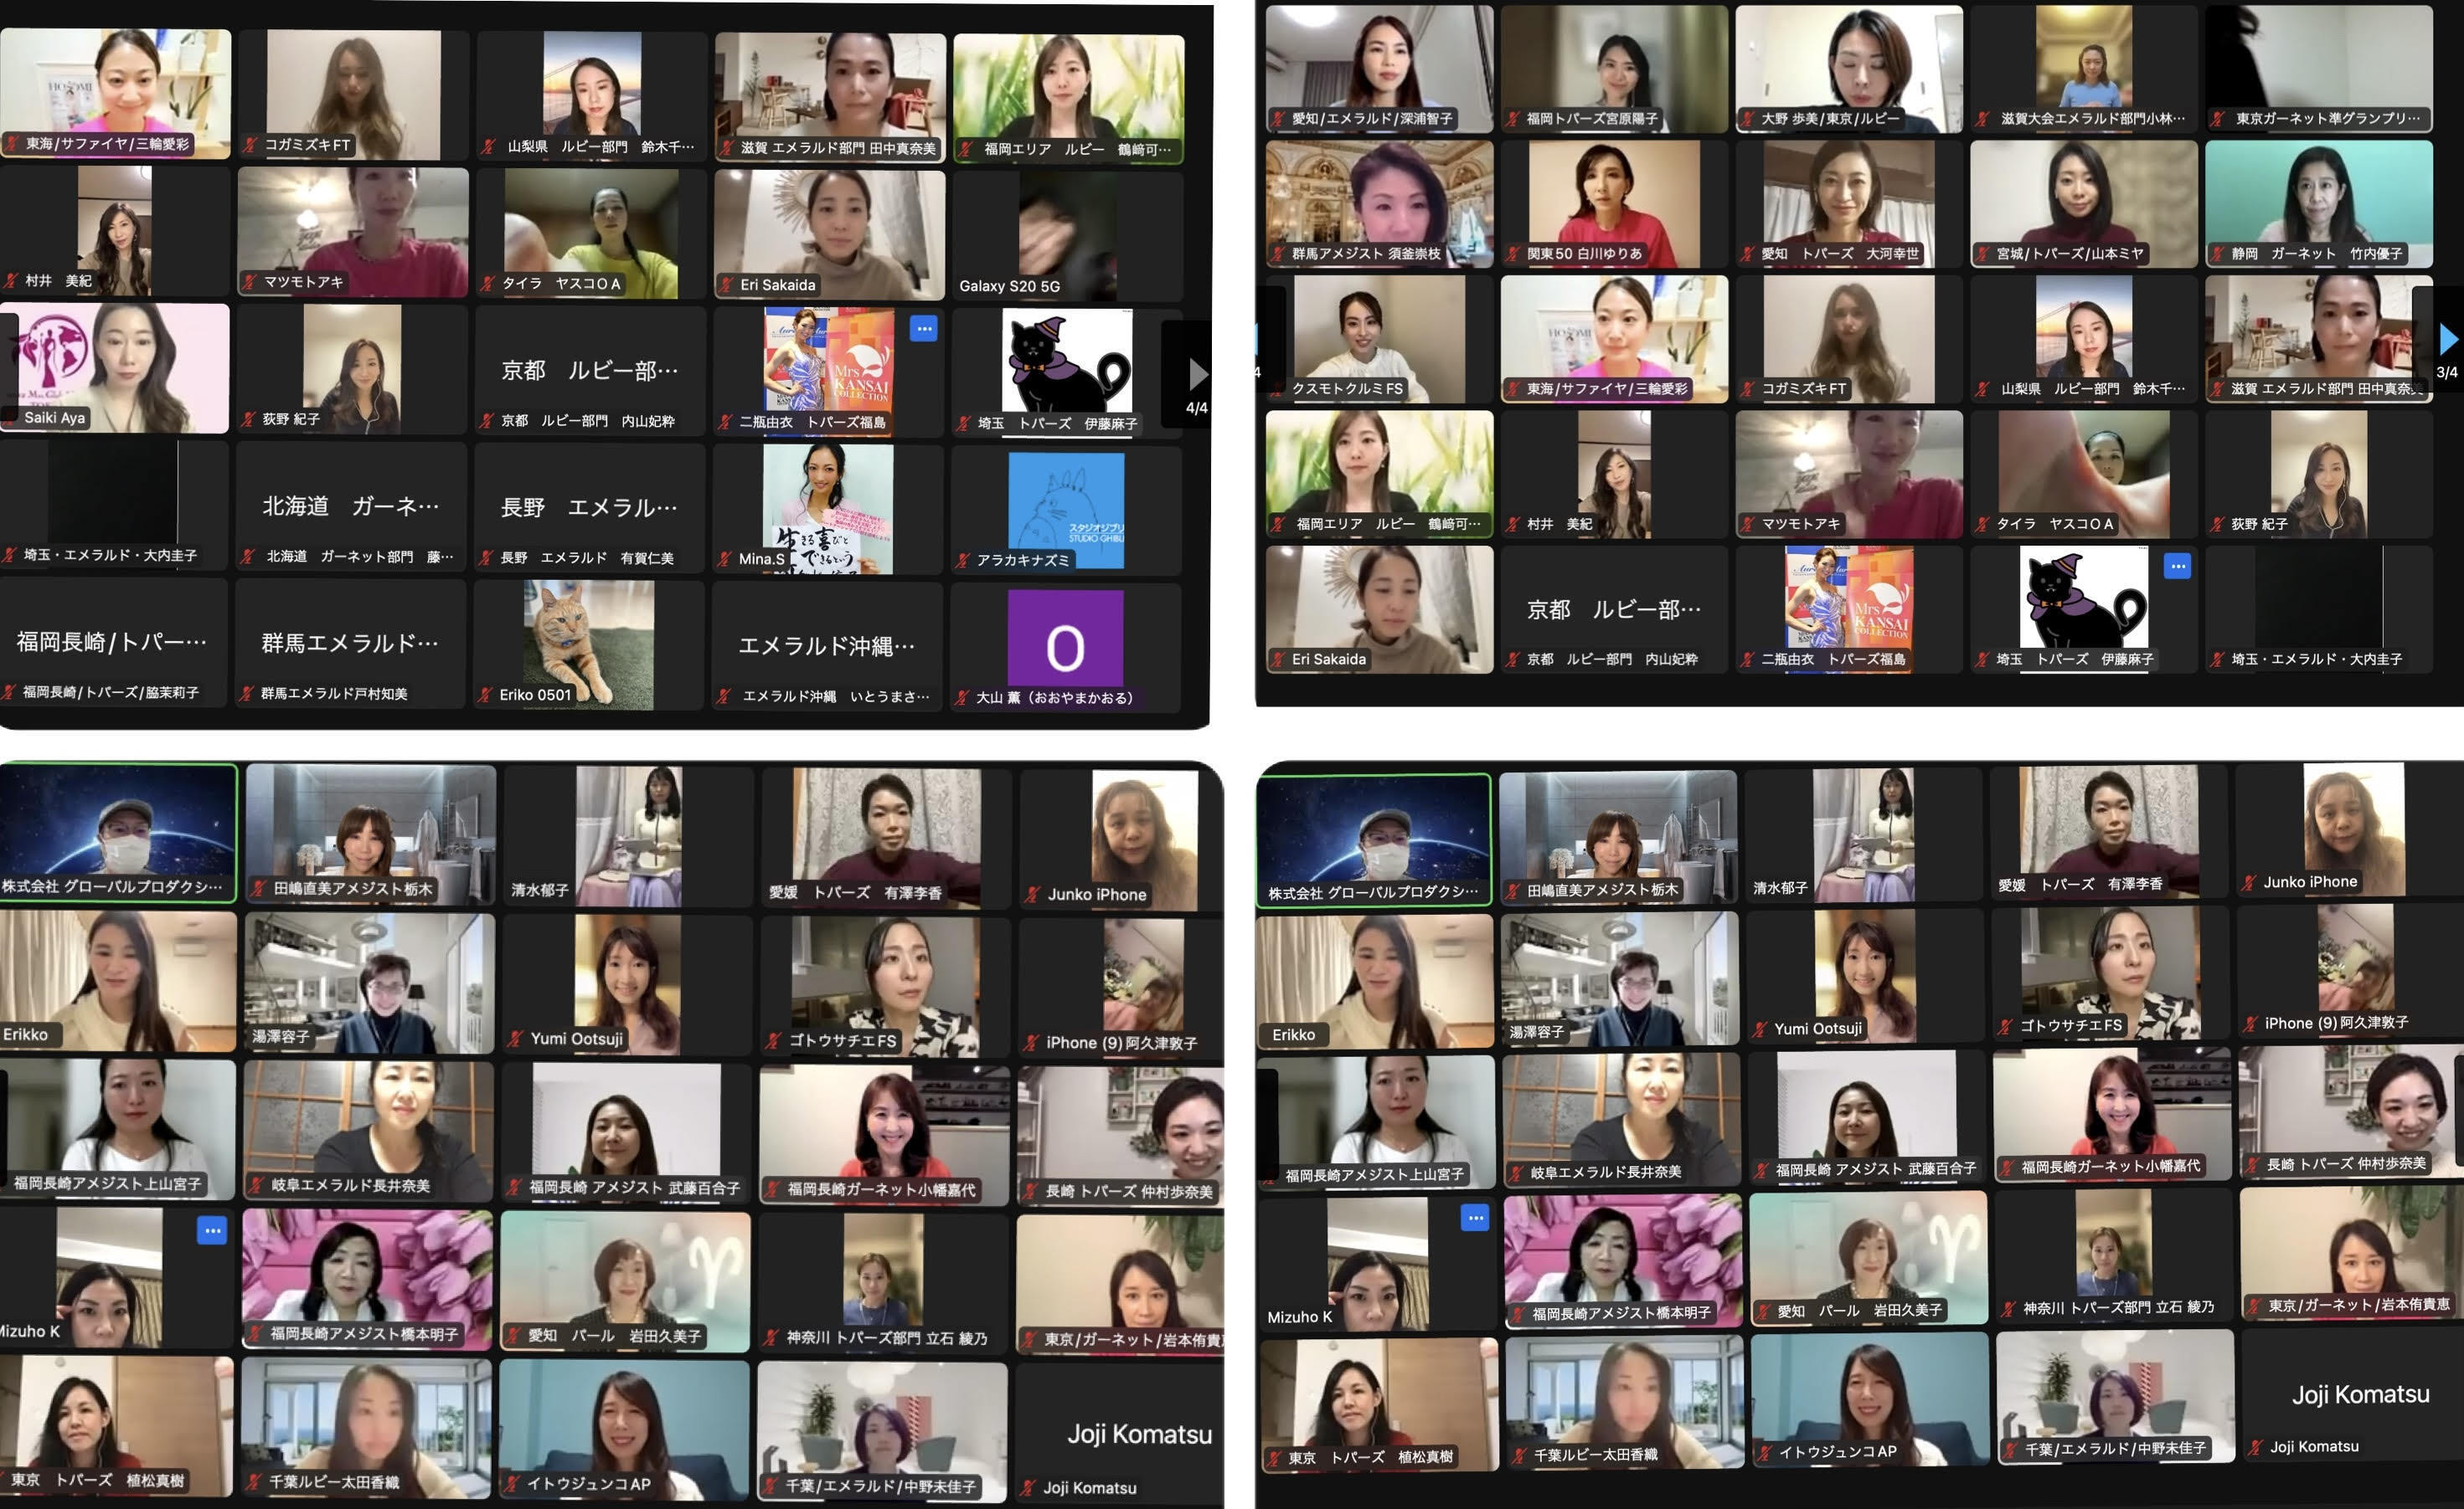Screen dimensions: 2464x1509
Task: Click muted mic icon beside アラカキナズミ
Action: coord(962,561)
